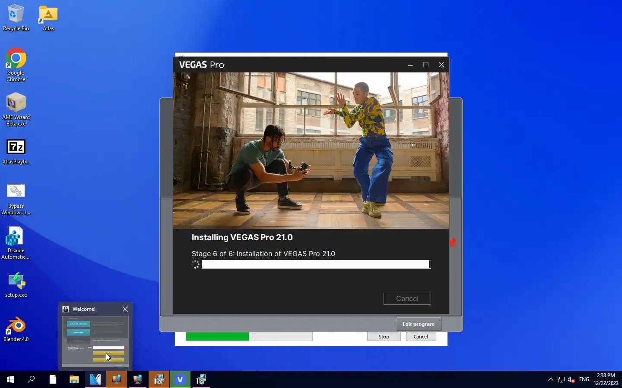Viewport: 622px width, 388px height.
Task: Click Cancel in VEGAS Pro installer
Action: (407, 298)
